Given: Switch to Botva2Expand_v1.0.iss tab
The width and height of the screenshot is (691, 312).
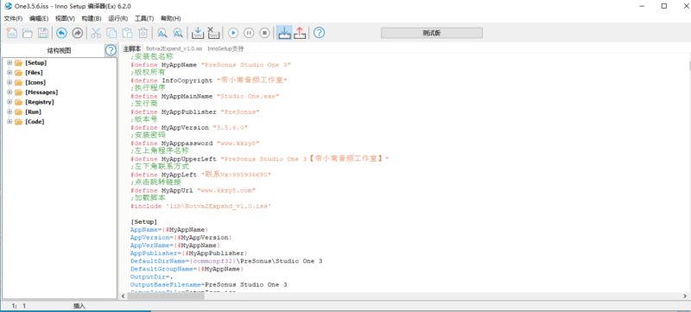Looking at the screenshot, I should [174, 48].
